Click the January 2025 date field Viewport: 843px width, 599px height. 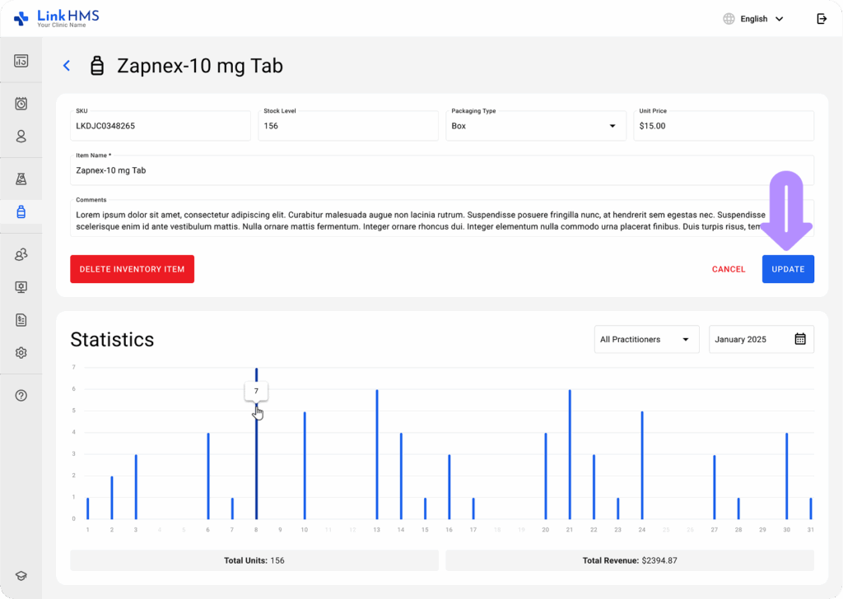pyautogui.click(x=761, y=339)
